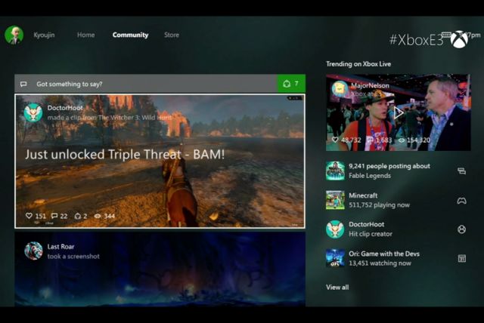Viewport: 484px width, 323px height.
Task: Open Last Roar's avatar
Action: click(33, 251)
